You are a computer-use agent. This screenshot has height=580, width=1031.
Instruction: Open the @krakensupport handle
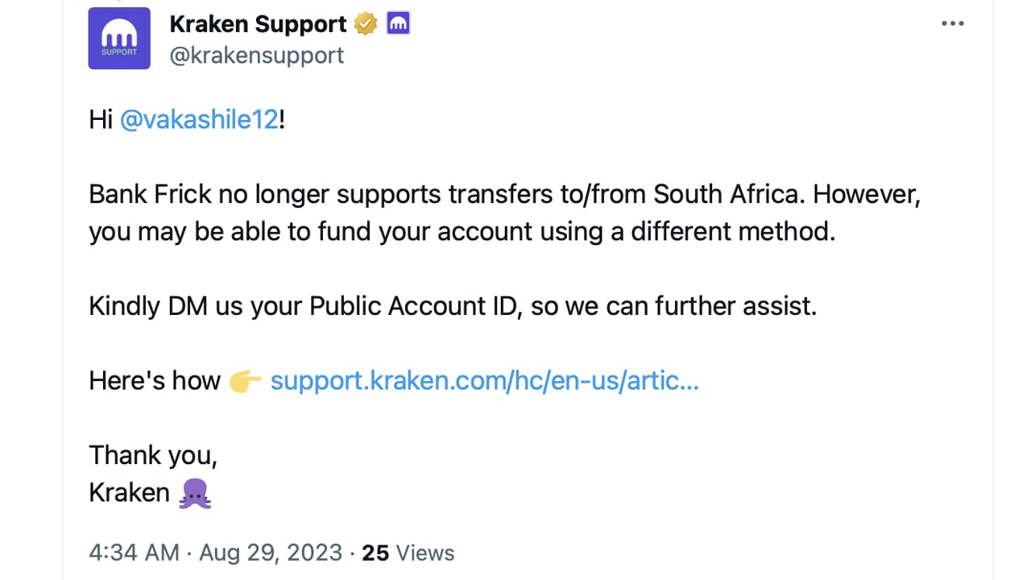(257, 55)
